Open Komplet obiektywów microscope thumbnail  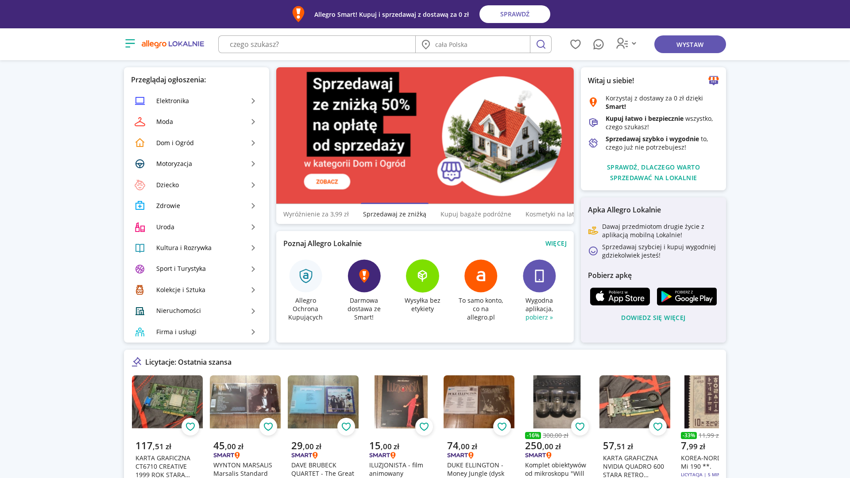pyautogui.click(x=557, y=402)
